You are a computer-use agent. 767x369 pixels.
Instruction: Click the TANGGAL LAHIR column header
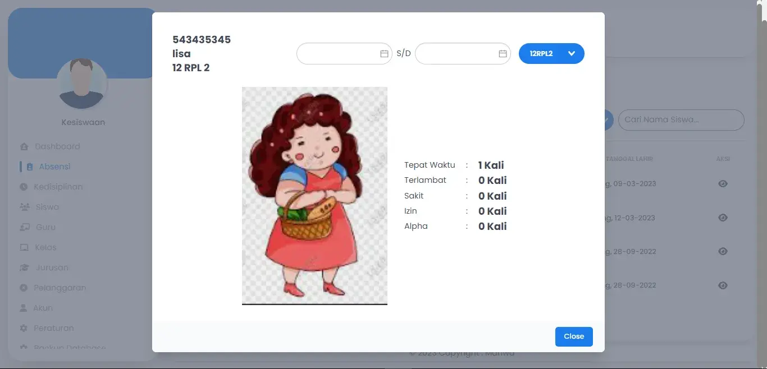click(x=629, y=159)
